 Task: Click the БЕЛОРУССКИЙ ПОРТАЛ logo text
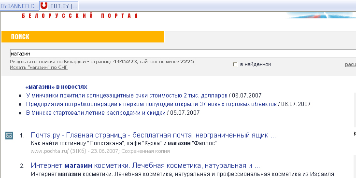tap(80, 16)
